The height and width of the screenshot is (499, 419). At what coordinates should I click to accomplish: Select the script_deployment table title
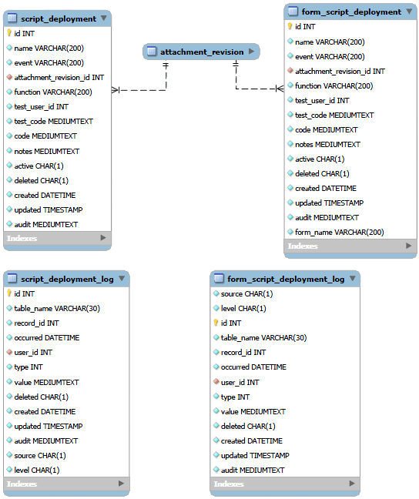[x=59, y=18]
